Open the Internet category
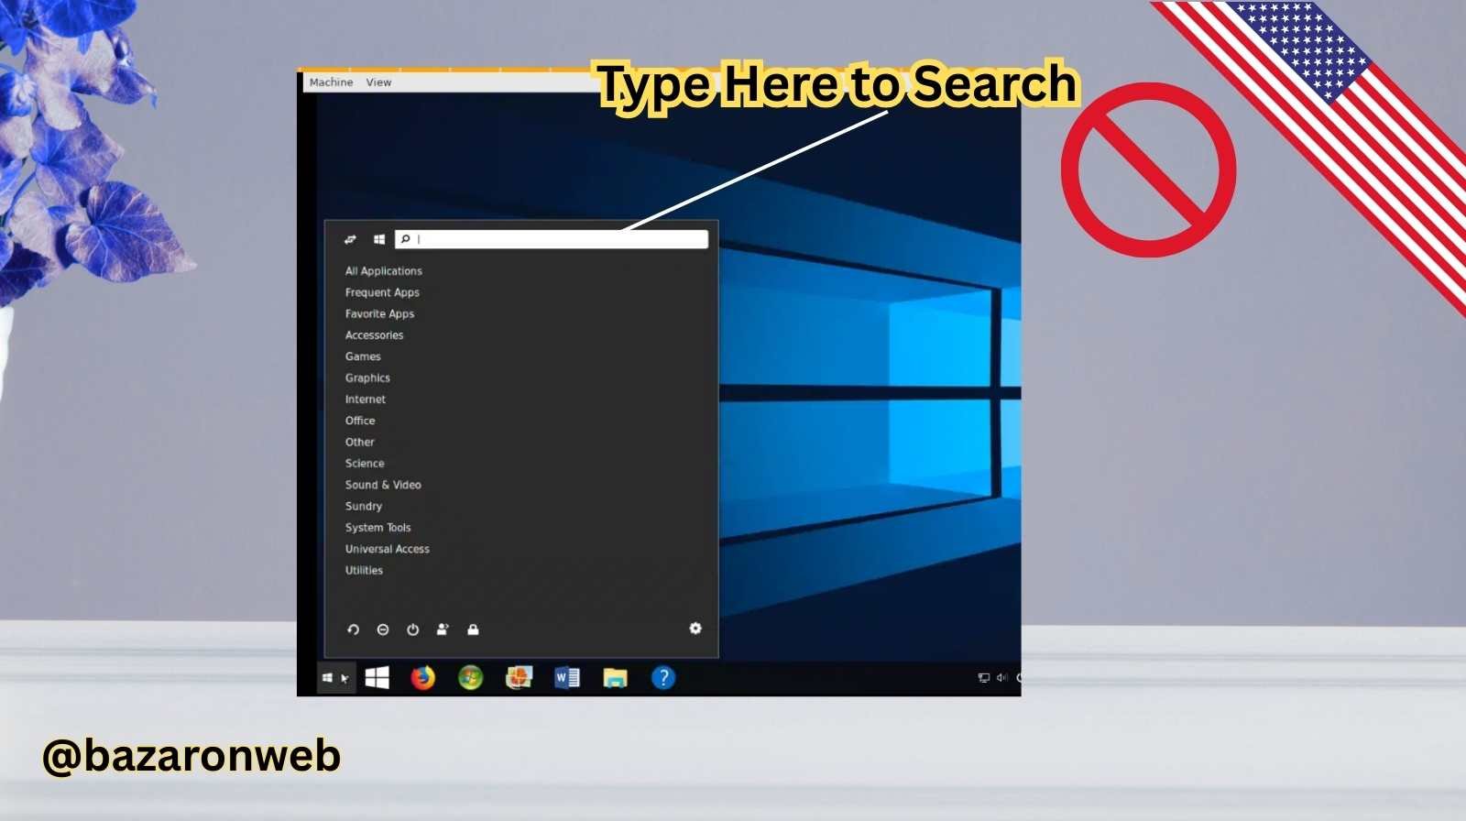1466x821 pixels. tap(366, 400)
